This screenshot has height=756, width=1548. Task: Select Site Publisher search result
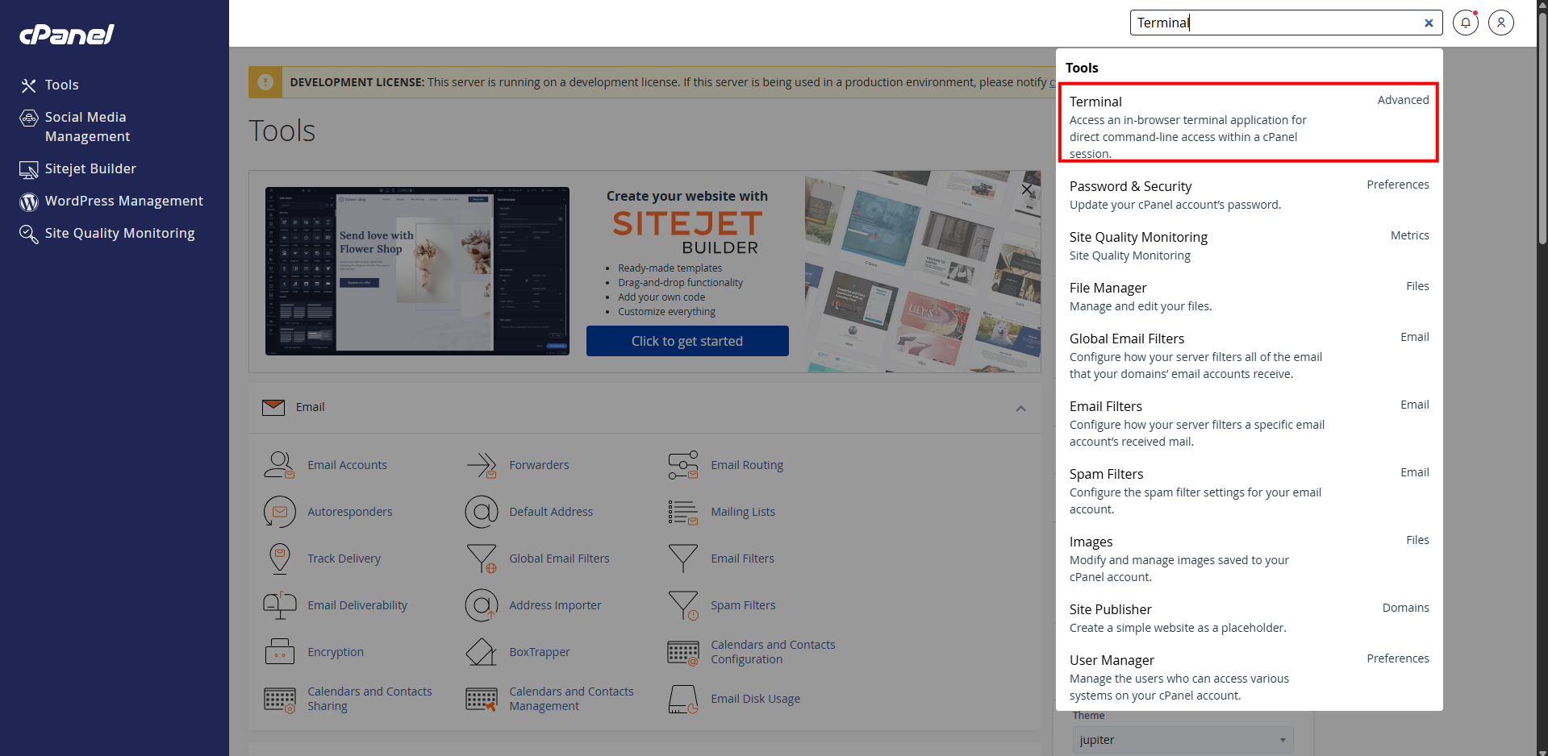click(1250, 617)
